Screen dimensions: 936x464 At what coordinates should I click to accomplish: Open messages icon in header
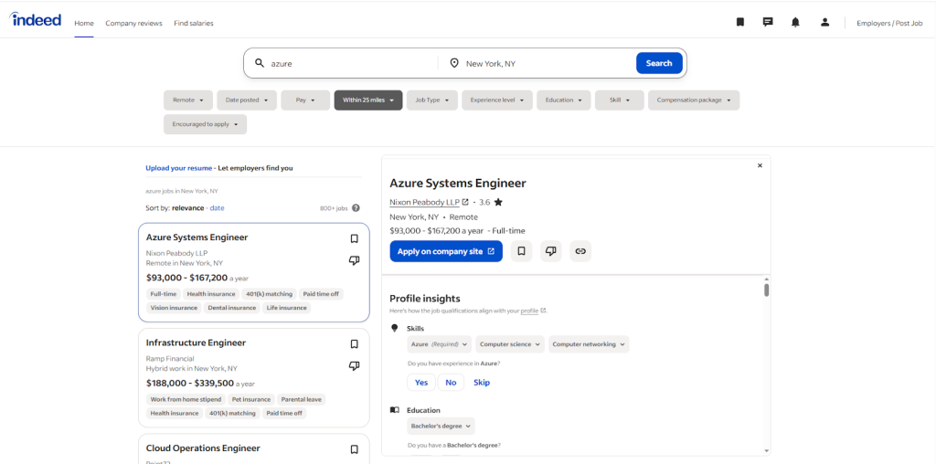(768, 22)
